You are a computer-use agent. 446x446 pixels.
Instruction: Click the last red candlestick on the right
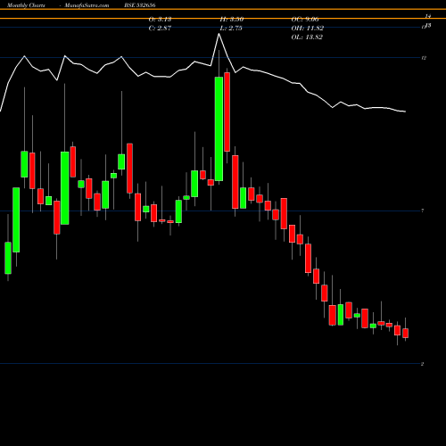[x=405, y=333]
